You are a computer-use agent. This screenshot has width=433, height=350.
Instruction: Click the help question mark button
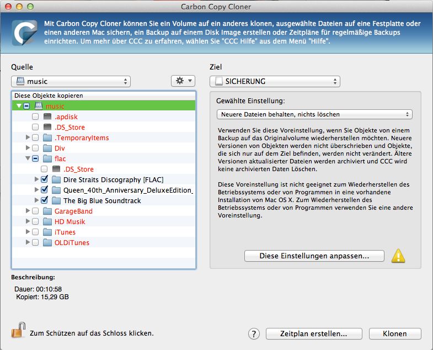[254, 333]
